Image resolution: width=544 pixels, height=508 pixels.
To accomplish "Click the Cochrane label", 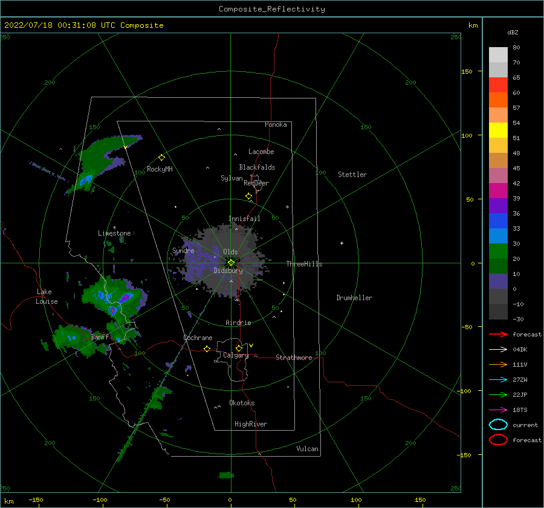I will pyautogui.click(x=198, y=338).
